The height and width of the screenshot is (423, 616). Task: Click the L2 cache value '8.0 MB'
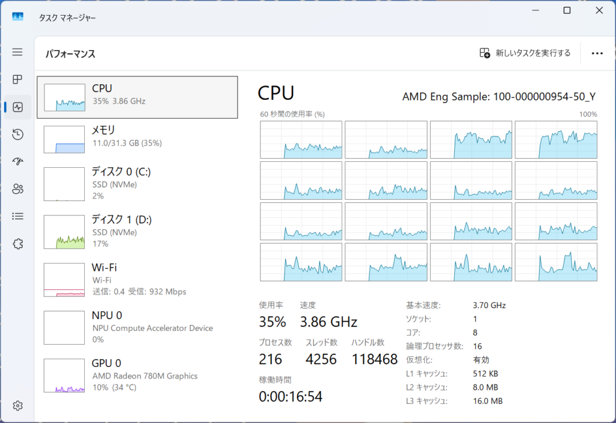coord(485,387)
